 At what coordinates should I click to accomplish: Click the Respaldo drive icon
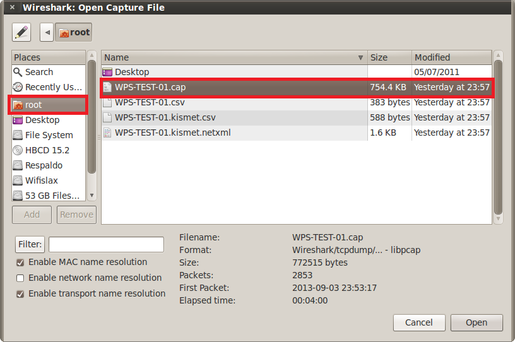coord(18,165)
